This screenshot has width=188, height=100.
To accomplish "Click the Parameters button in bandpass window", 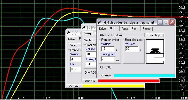I will [x=105, y=76].
